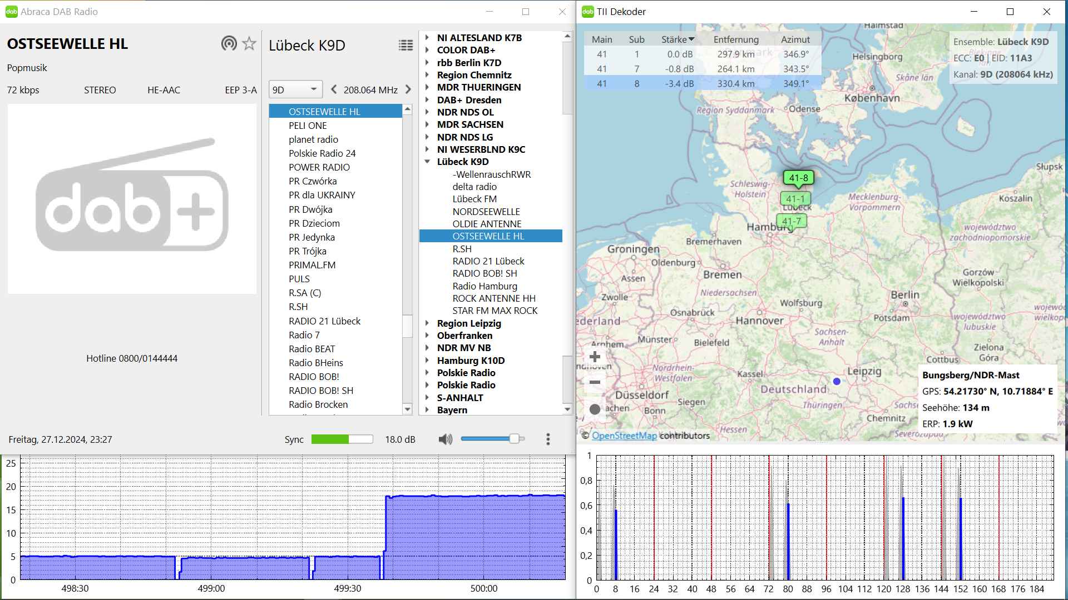Open the three-dot options menu

tap(548, 439)
